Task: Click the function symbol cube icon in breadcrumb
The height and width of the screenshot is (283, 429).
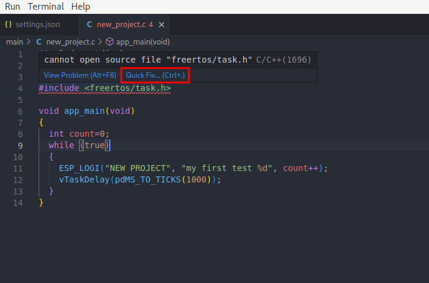Action: pyautogui.click(x=109, y=42)
